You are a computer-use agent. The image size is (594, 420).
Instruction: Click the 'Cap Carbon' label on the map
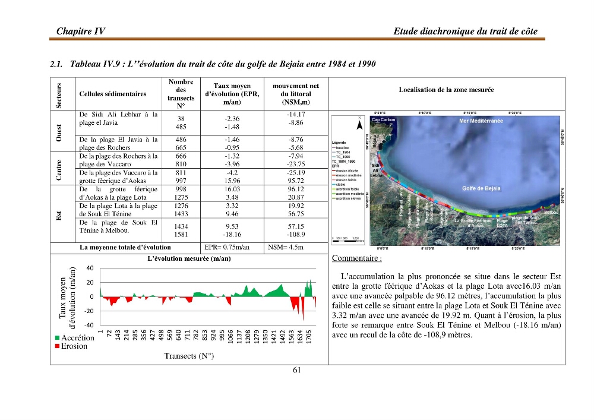pyautogui.click(x=383, y=119)
